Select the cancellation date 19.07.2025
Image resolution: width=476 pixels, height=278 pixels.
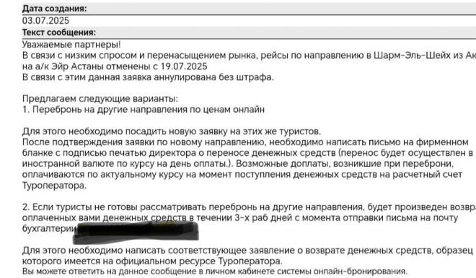tap(184, 66)
